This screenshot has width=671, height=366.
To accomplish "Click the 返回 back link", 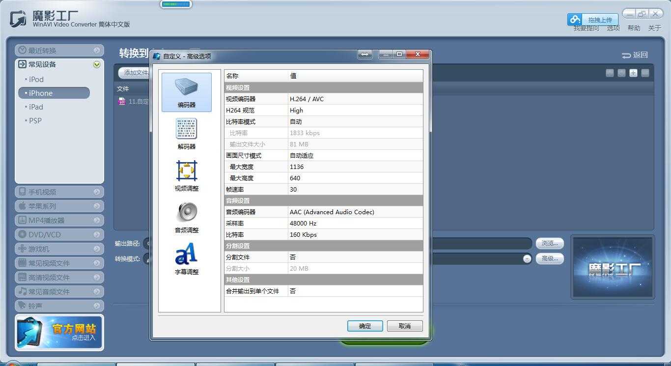I will [x=635, y=55].
